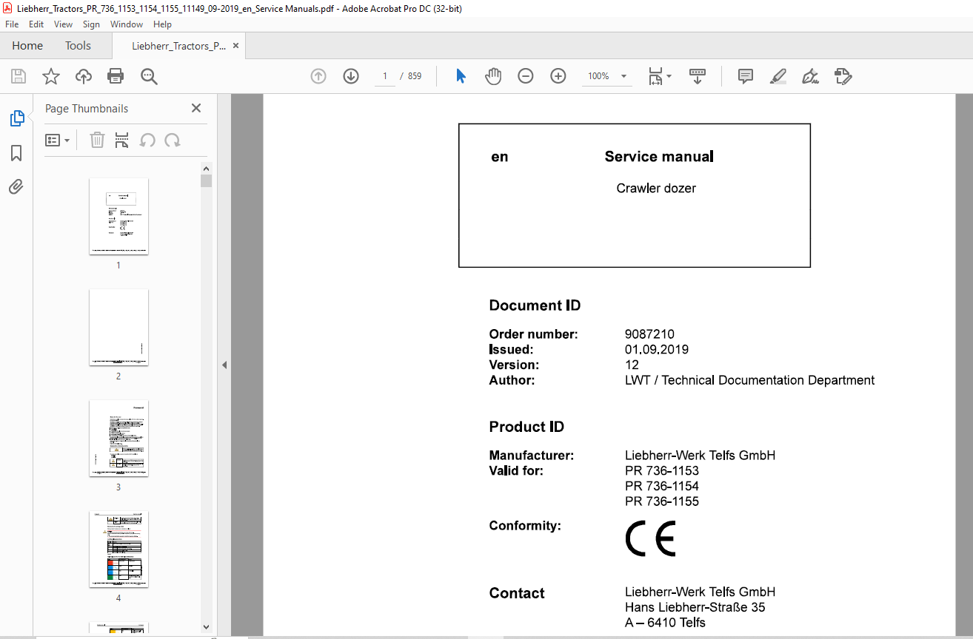973x639 pixels.
Task: Open the File menu
Action: (x=12, y=24)
